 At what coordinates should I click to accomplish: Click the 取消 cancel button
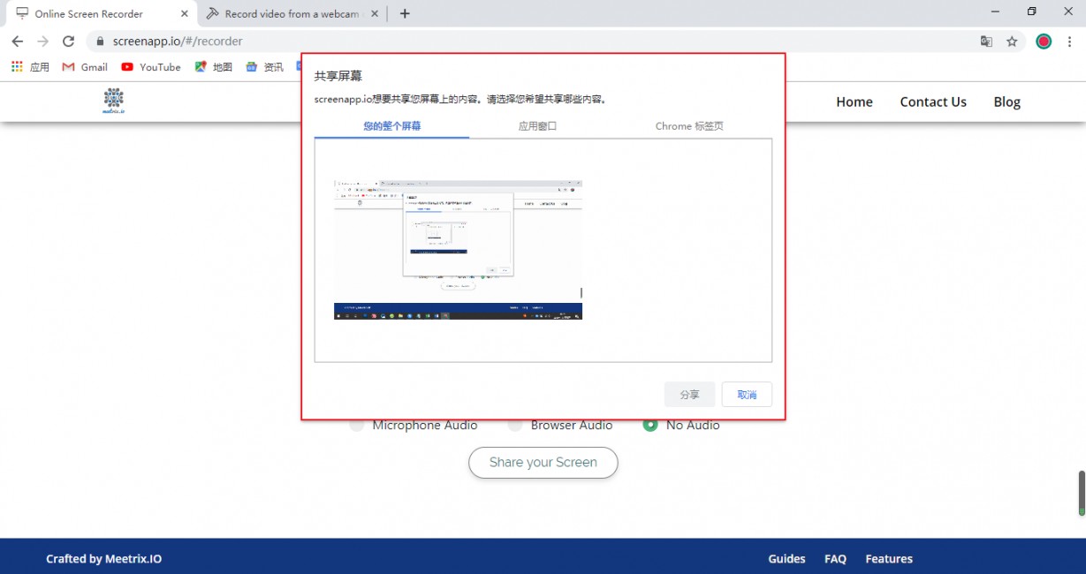click(x=747, y=395)
